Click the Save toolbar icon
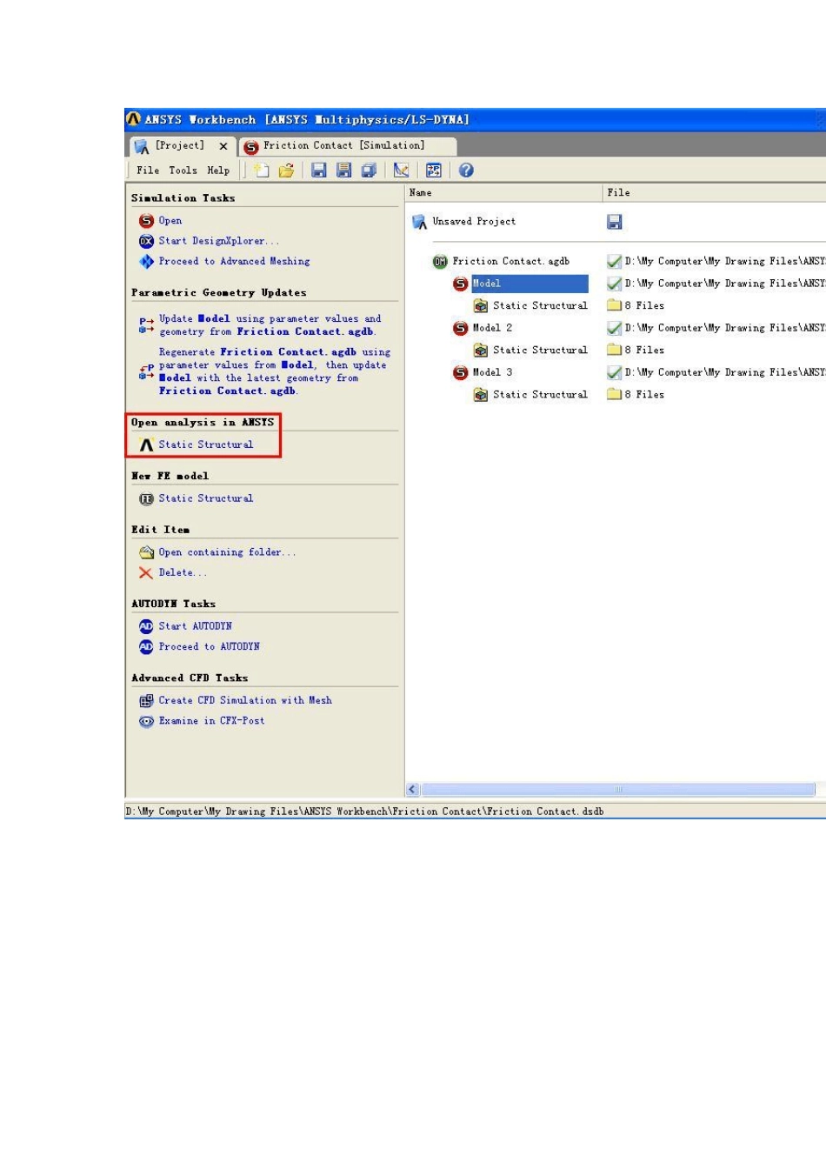 tap(319, 170)
